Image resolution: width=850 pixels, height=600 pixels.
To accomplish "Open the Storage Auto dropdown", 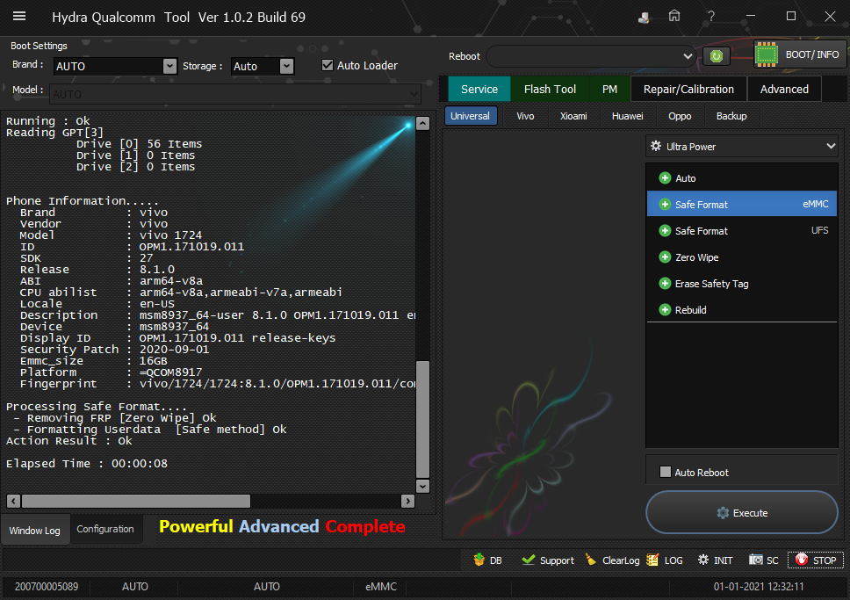I will tap(287, 66).
